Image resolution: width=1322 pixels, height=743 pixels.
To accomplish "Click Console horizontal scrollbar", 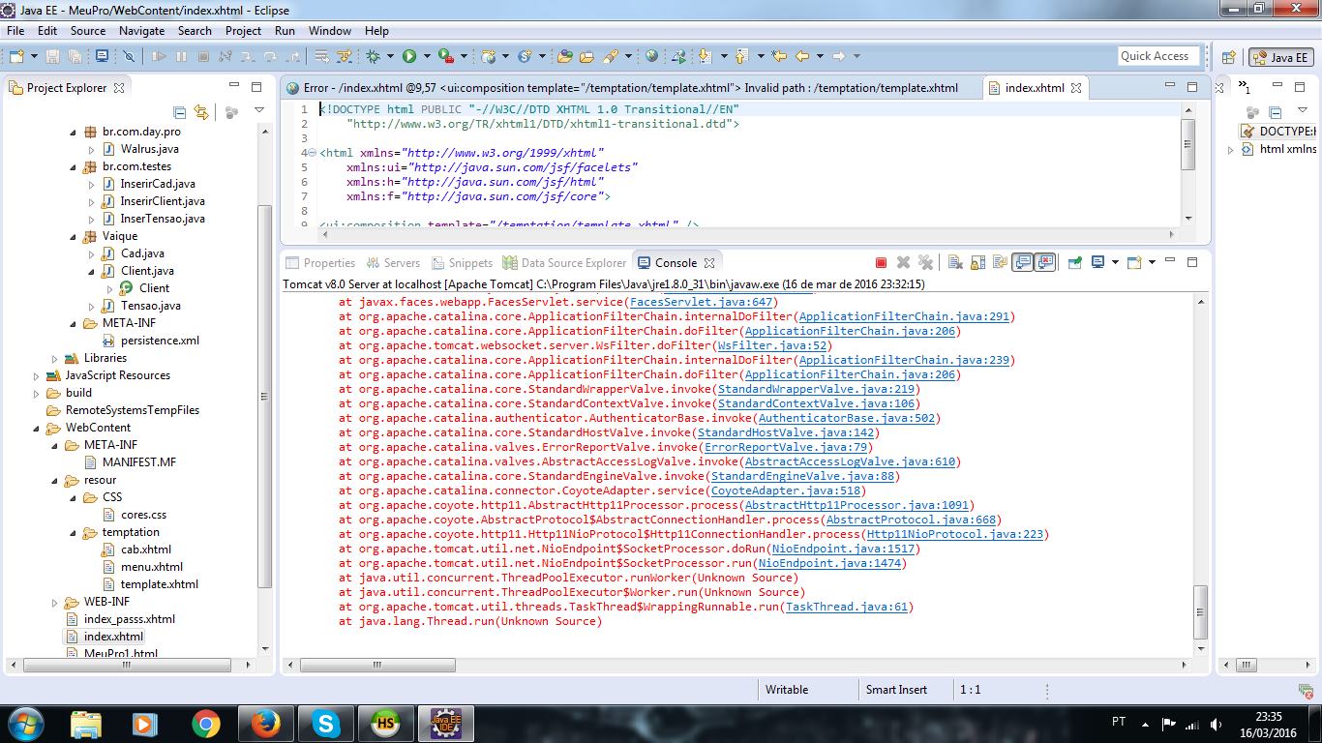I will tap(737, 666).
